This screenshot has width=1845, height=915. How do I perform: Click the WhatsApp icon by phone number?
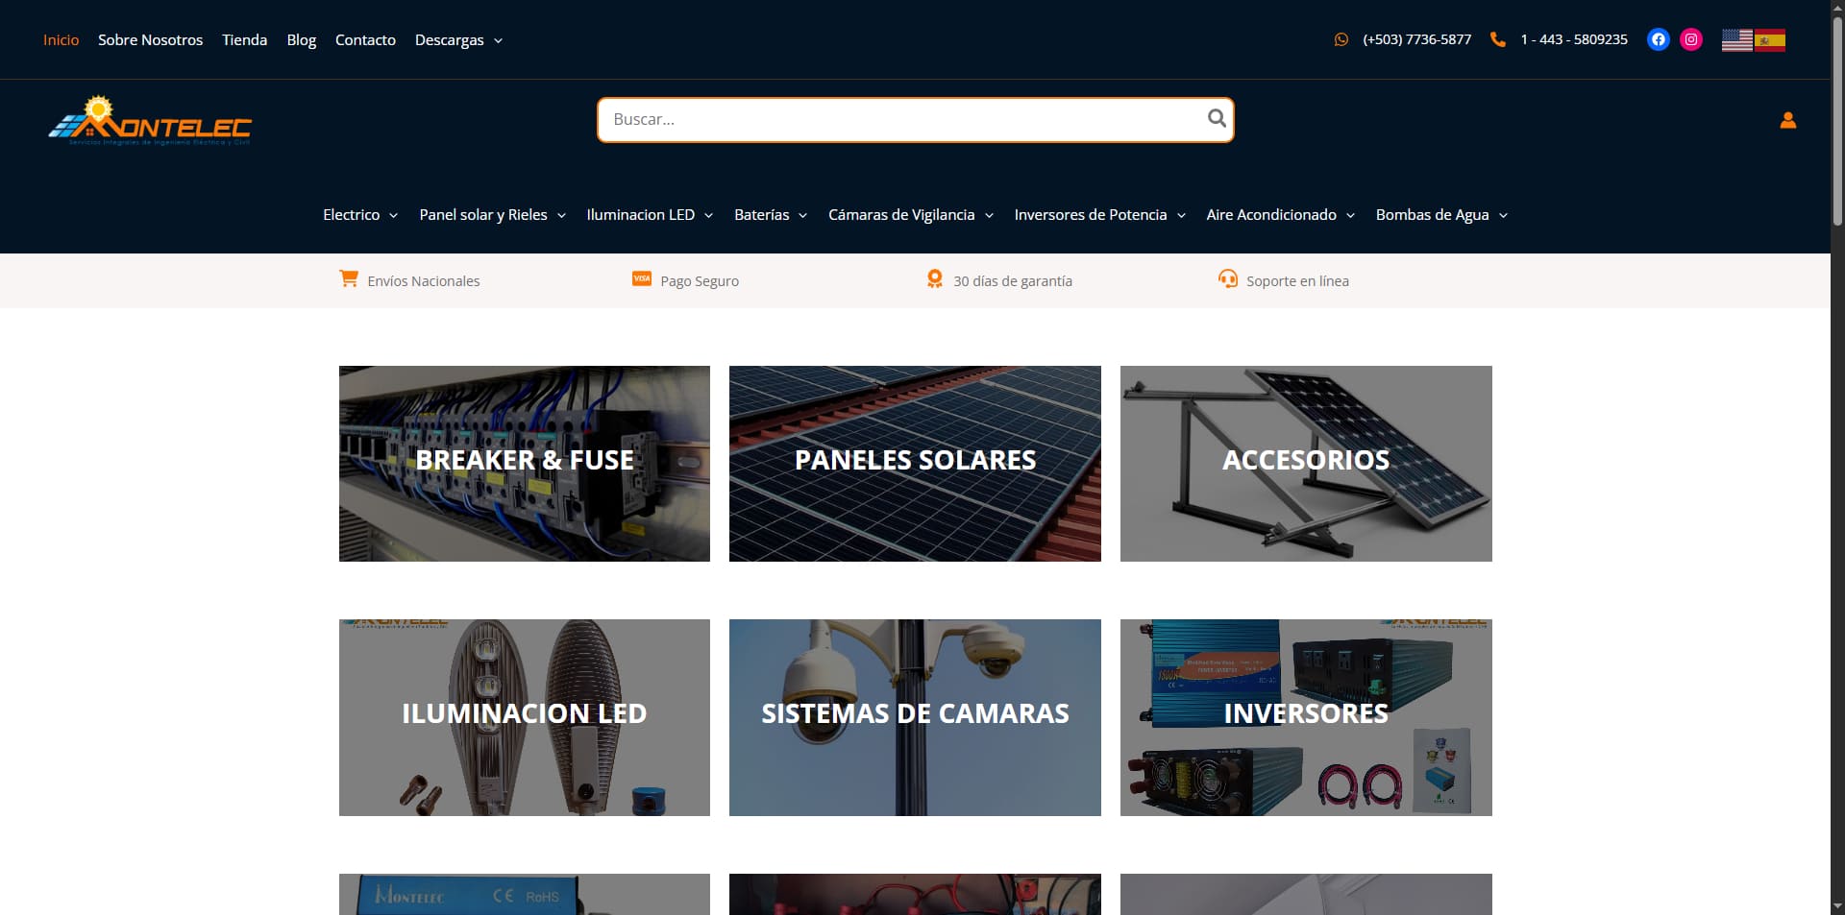pos(1341,39)
